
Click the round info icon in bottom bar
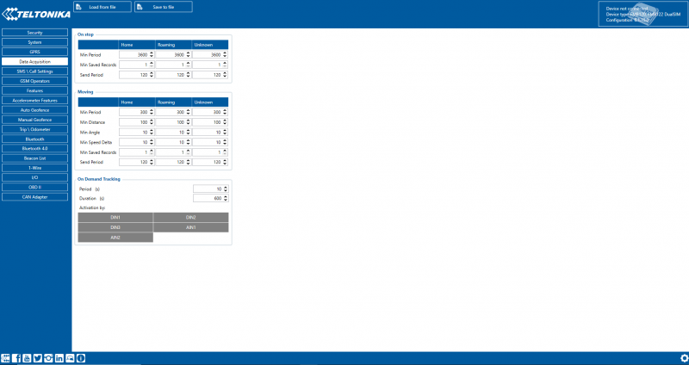click(x=81, y=357)
